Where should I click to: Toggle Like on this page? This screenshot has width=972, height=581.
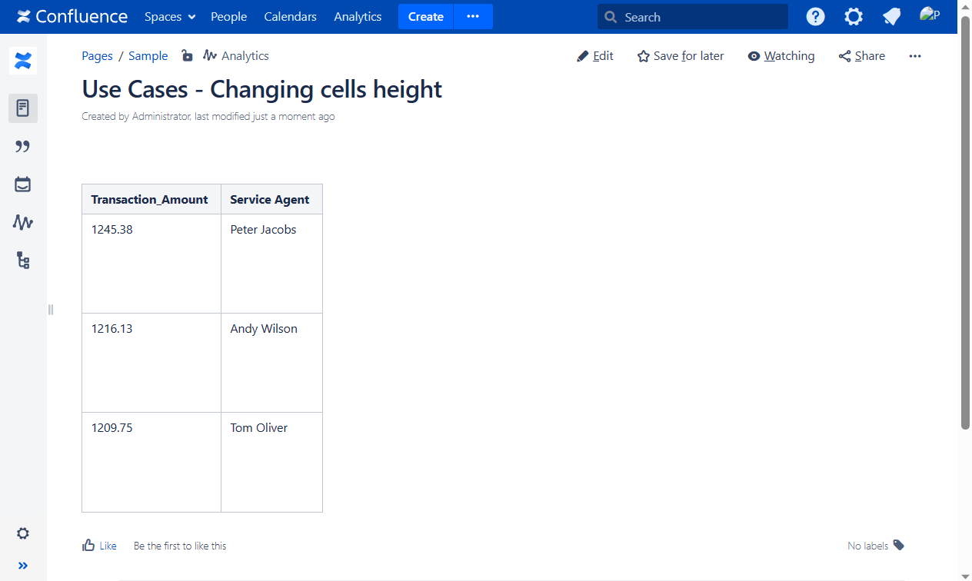[x=99, y=546]
